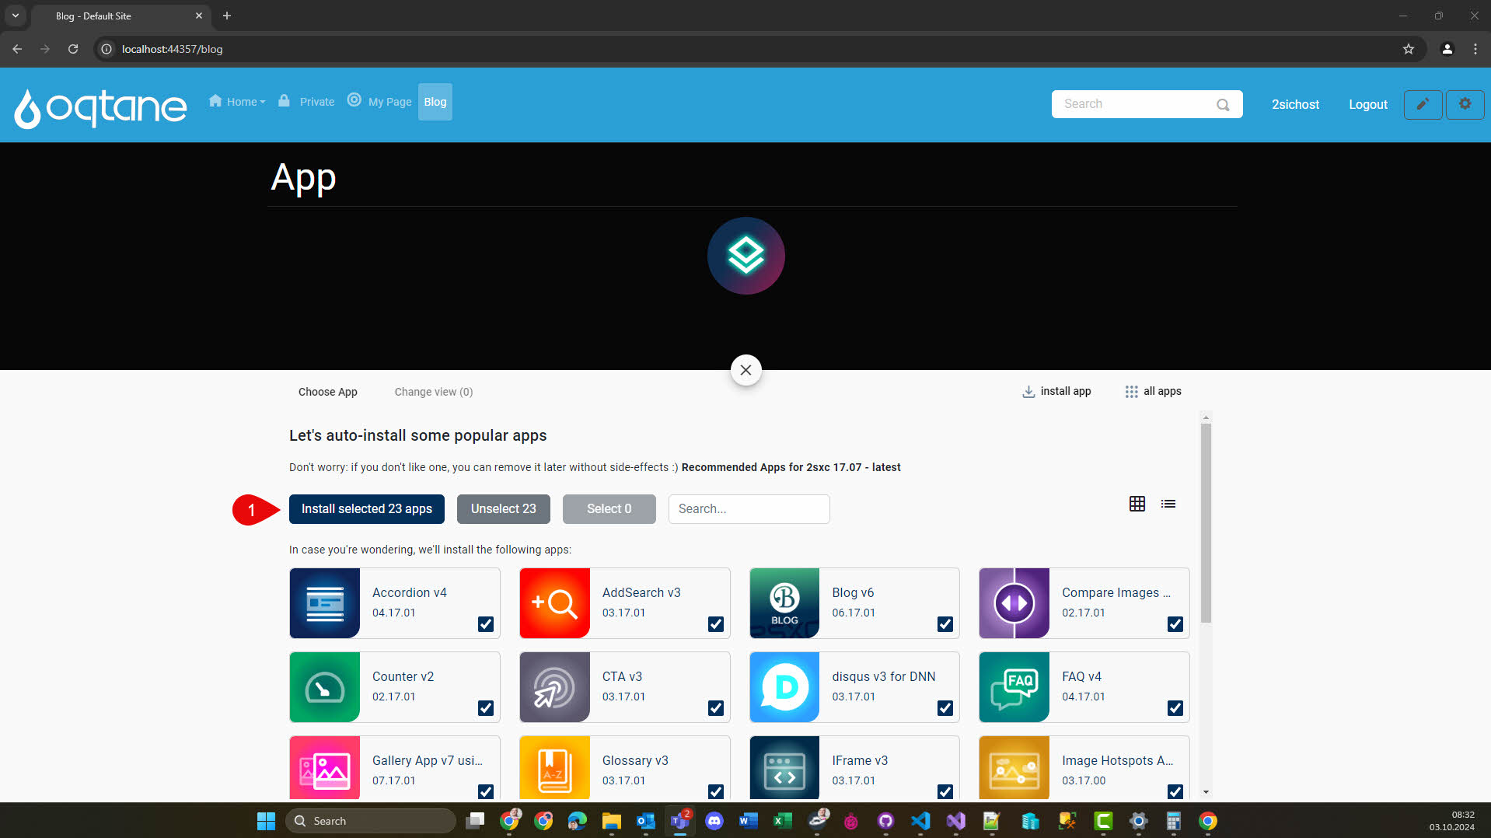Image resolution: width=1491 pixels, height=838 pixels.
Task: Click the Oqtane logo
Action: pyautogui.click(x=100, y=106)
